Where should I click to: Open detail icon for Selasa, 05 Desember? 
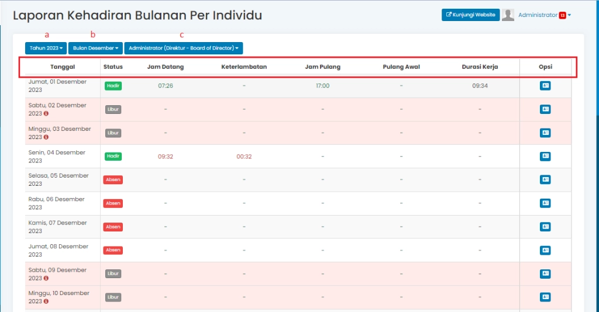coord(545,179)
